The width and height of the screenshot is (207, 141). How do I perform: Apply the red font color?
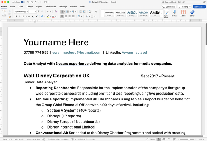pos(53,16)
